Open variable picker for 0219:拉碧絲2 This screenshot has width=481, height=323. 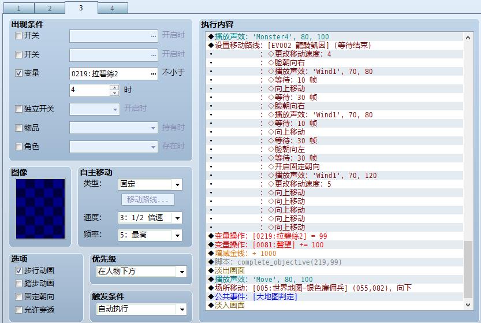point(154,74)
